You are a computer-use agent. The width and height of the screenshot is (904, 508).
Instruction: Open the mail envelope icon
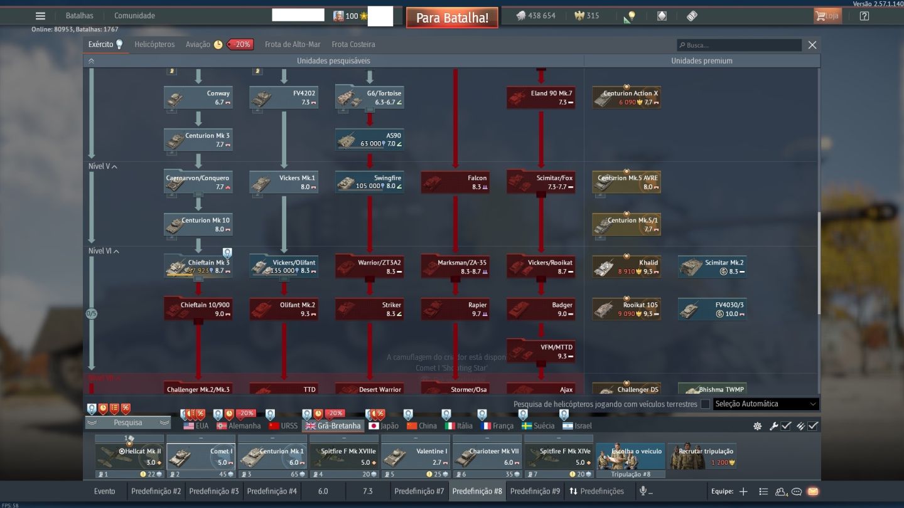[812, 491]
